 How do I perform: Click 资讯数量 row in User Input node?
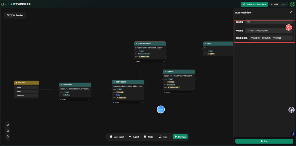(27, 88)
